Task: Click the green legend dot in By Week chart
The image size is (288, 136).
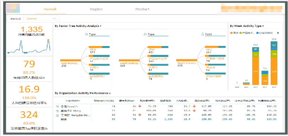Action: coord(240,33)
